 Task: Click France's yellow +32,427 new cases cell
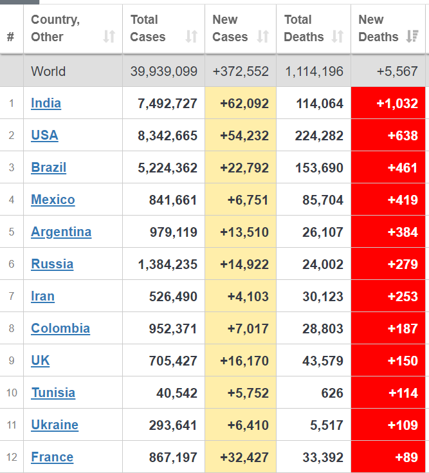pyautogui.click(x=241, y=457)
